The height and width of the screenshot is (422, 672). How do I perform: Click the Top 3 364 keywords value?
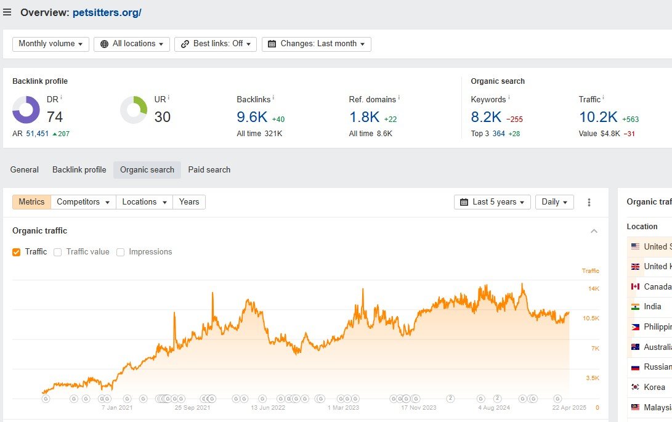(498, 134)
